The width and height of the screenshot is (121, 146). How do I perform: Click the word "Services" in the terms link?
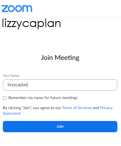pos(85,108)
